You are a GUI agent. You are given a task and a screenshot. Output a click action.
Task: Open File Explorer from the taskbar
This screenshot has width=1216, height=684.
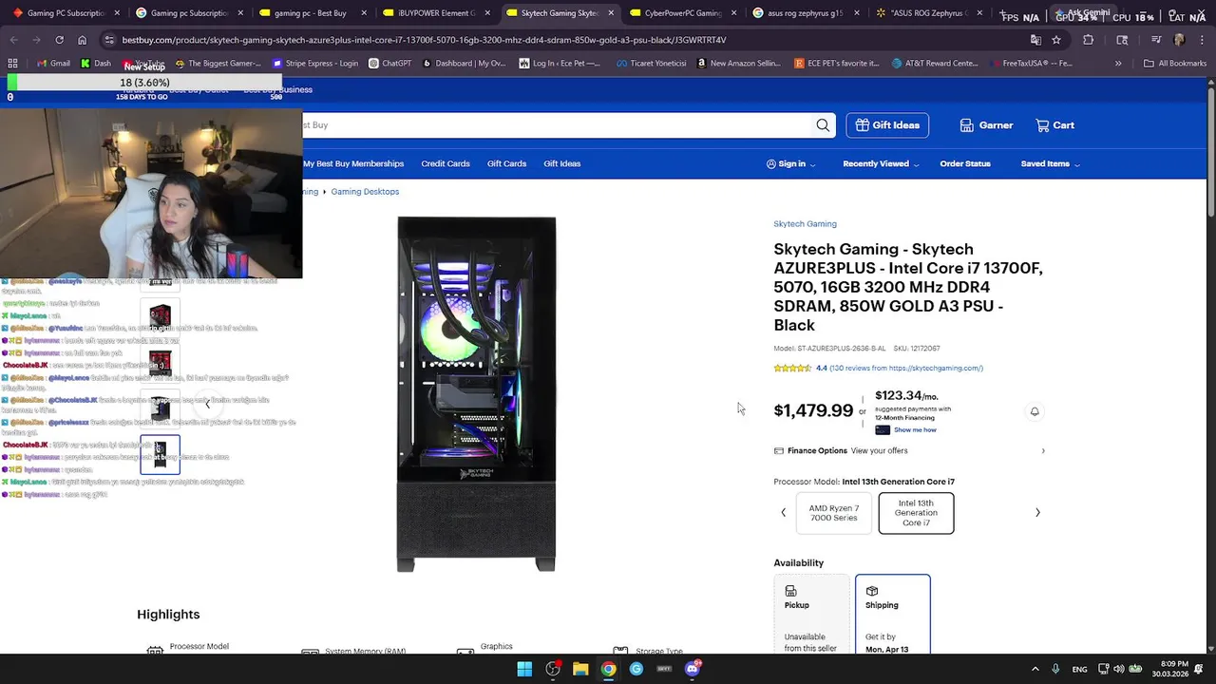point(580,669)
